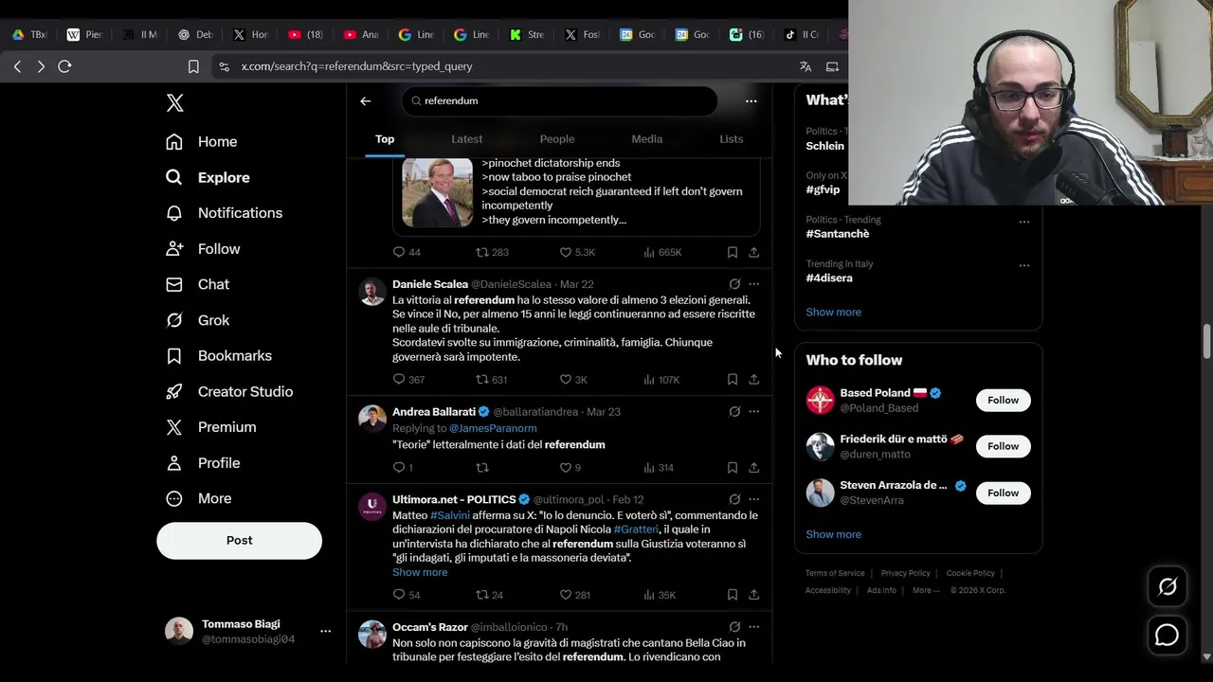Screen dimensions: 1213x682
Task: Open Chat in sidebar
Action: (198, 284)
